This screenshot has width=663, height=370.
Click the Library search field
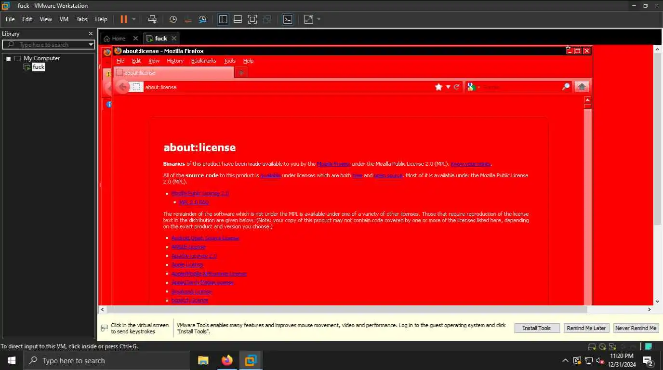tap(48, 44)
